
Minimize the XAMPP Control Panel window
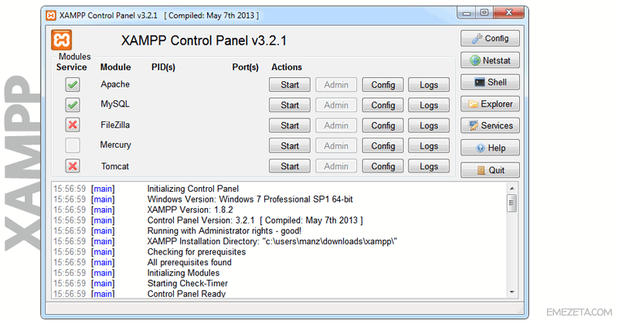click(467, 12)
